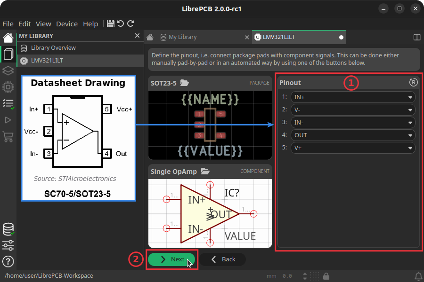Open the shopping cart order icon
This screenshot has width=424, height=282.
[x=8, y=136]
